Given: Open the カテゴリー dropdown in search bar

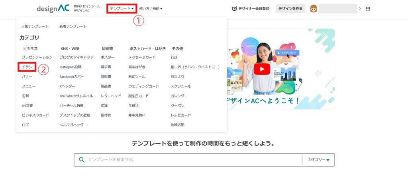Looking at the screenshot, I should click(319, 160).
